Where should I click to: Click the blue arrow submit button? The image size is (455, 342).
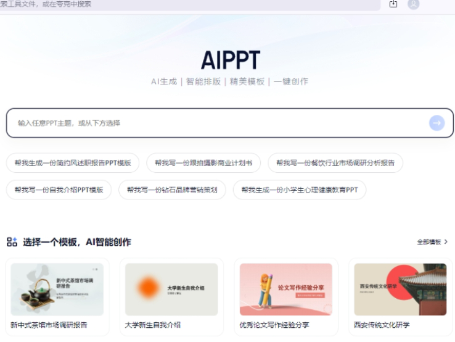[437, 123]
